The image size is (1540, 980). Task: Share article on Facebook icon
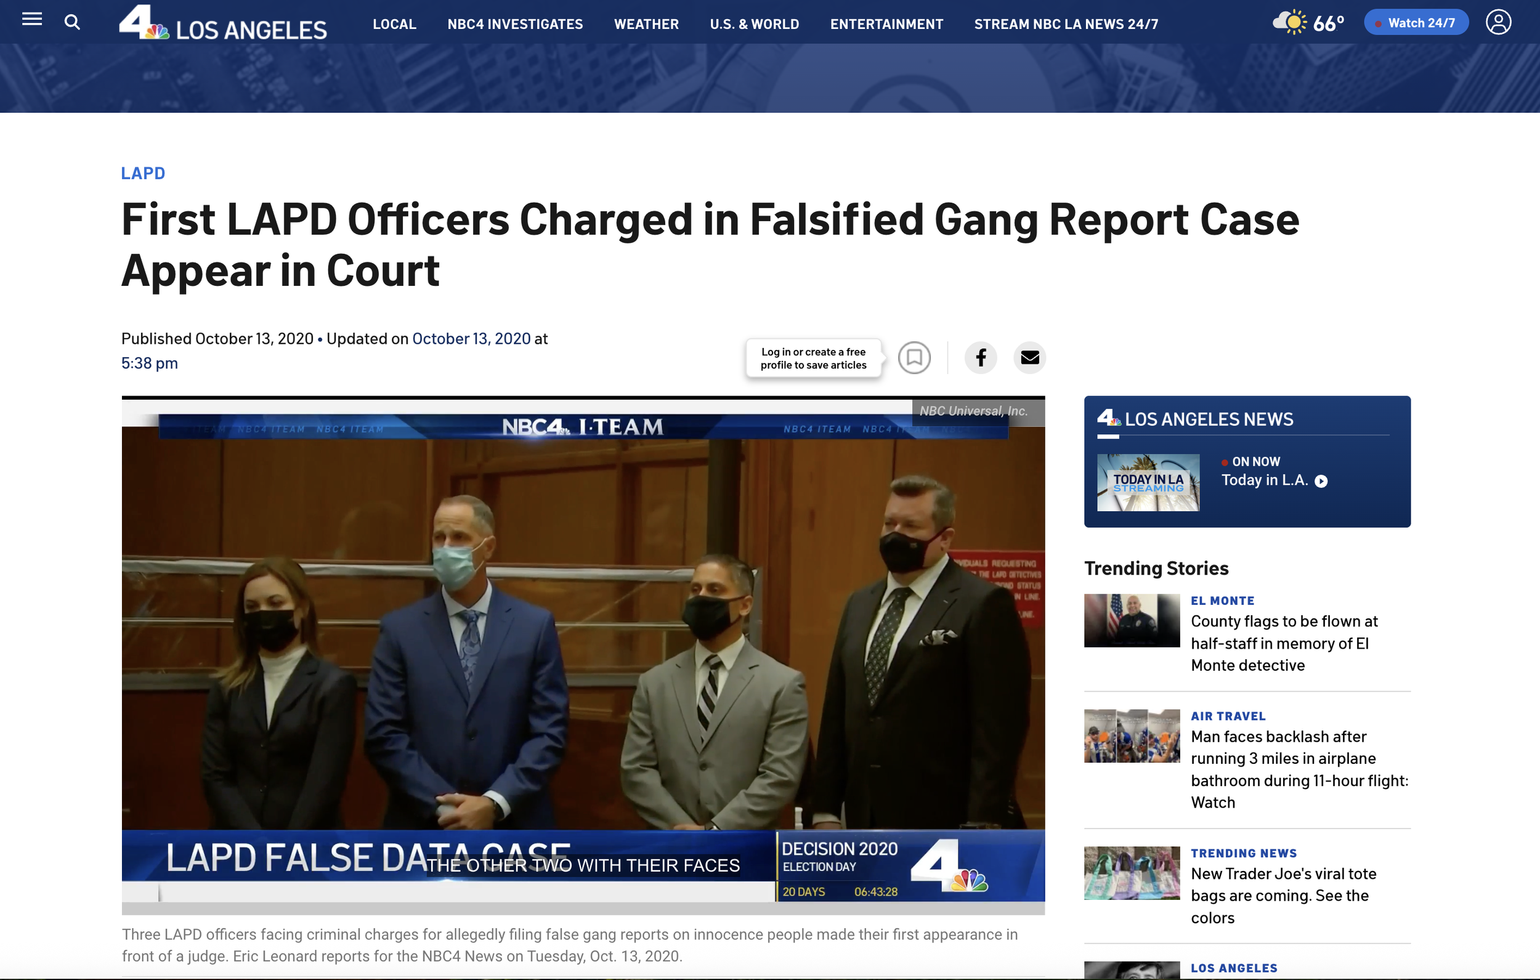[981, 358]
